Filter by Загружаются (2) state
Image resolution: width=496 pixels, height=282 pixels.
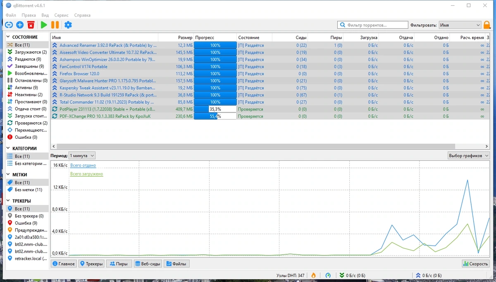point(27,52)
